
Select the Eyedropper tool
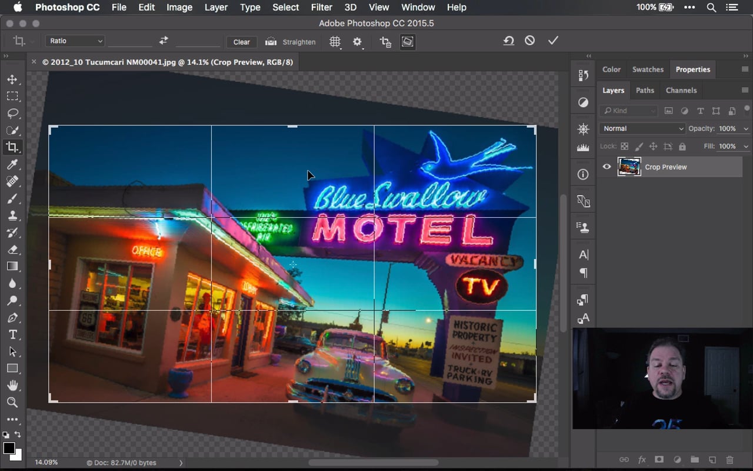(12, 164)
